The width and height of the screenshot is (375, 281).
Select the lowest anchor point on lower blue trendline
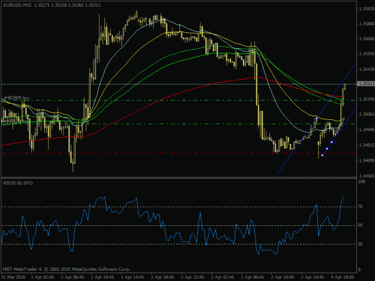click(x=322, y=155)
